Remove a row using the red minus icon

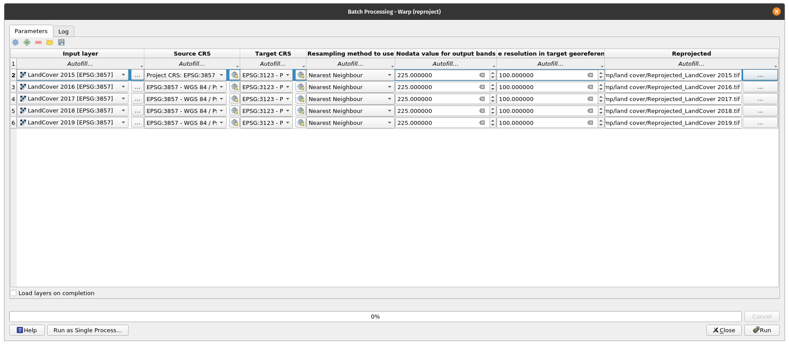point(38,42)
